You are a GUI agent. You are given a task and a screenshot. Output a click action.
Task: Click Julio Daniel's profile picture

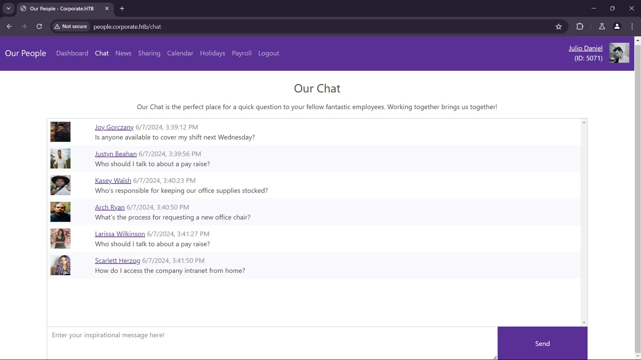(619, 53)
